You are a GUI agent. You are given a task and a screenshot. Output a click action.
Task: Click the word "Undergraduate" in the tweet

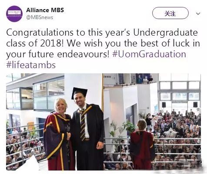point(165,33)
